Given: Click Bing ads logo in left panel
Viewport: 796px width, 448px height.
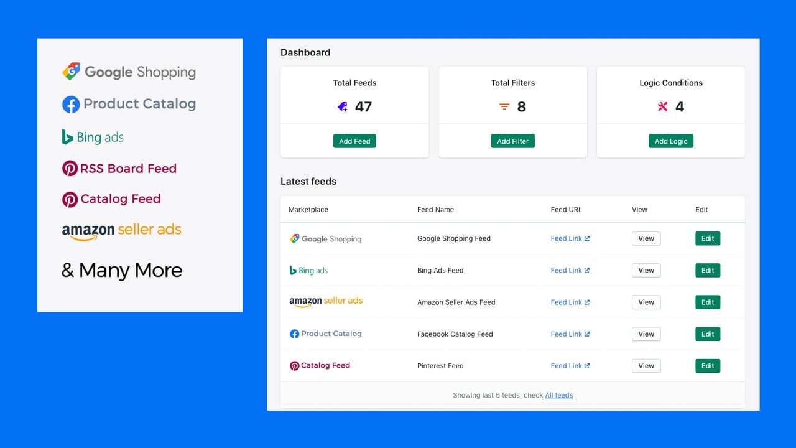Looking at the screenshot, I should coord(93,137).
